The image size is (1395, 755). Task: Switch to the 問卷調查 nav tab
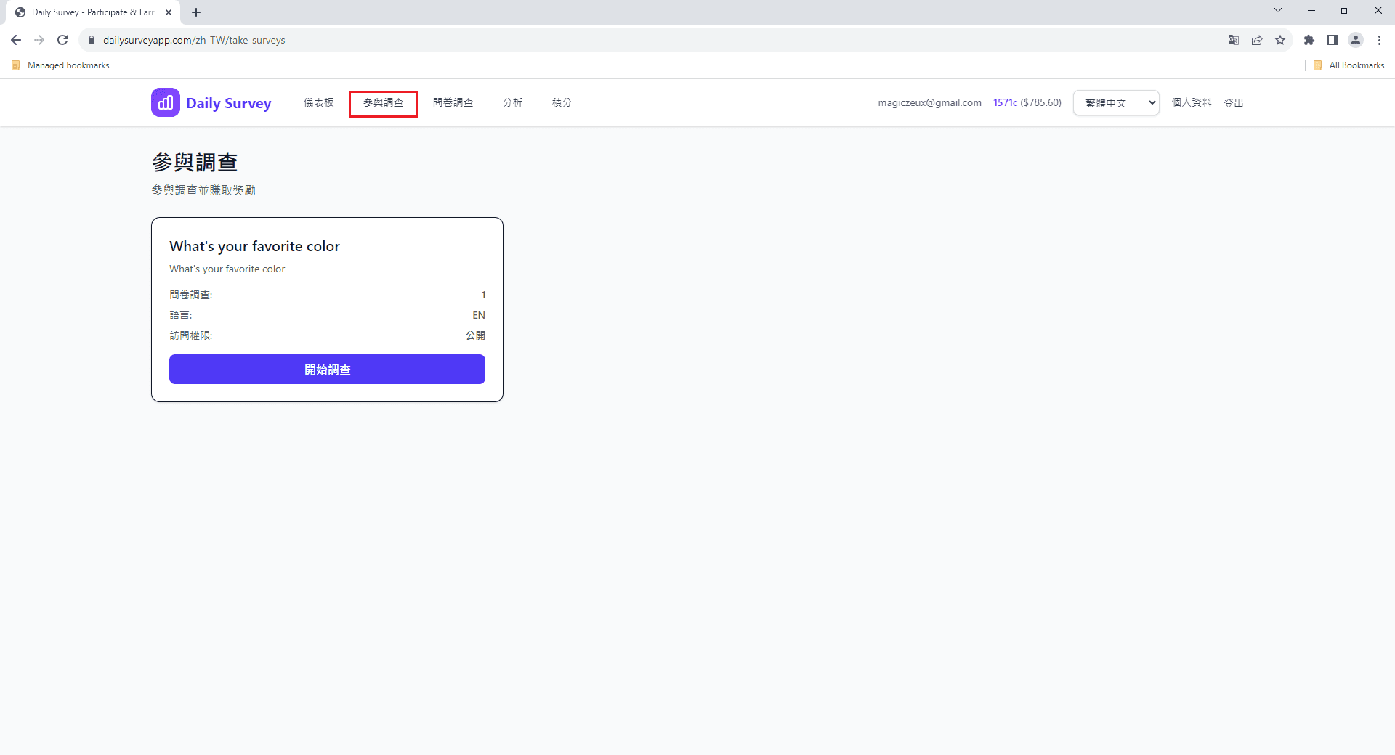tap(453, 103)
